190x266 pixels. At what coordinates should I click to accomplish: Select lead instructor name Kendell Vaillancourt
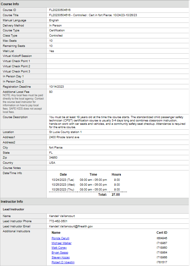tap(62, 216)
